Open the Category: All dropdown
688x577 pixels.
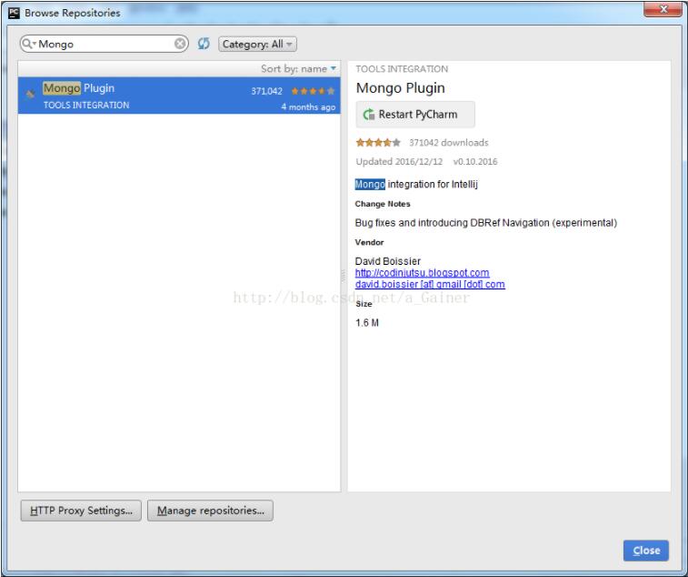pos(257,44)
